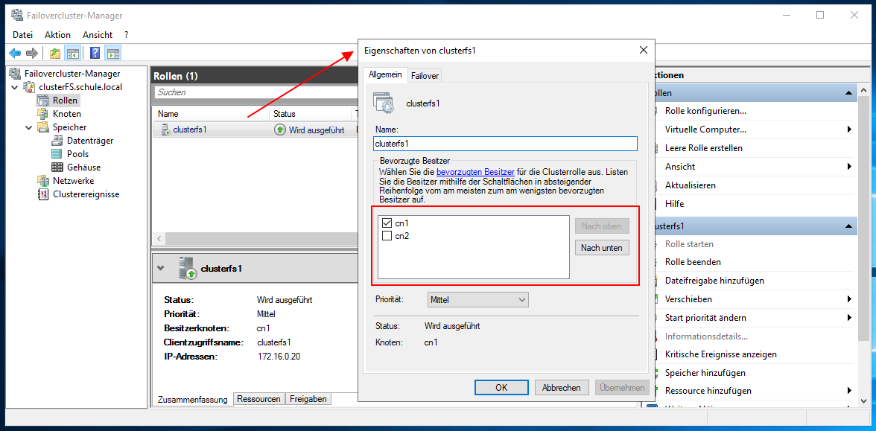This screenshot has width=876, height=431.
Task: Collapse the Rollen actions section
Action: click(x=848, y=92)
